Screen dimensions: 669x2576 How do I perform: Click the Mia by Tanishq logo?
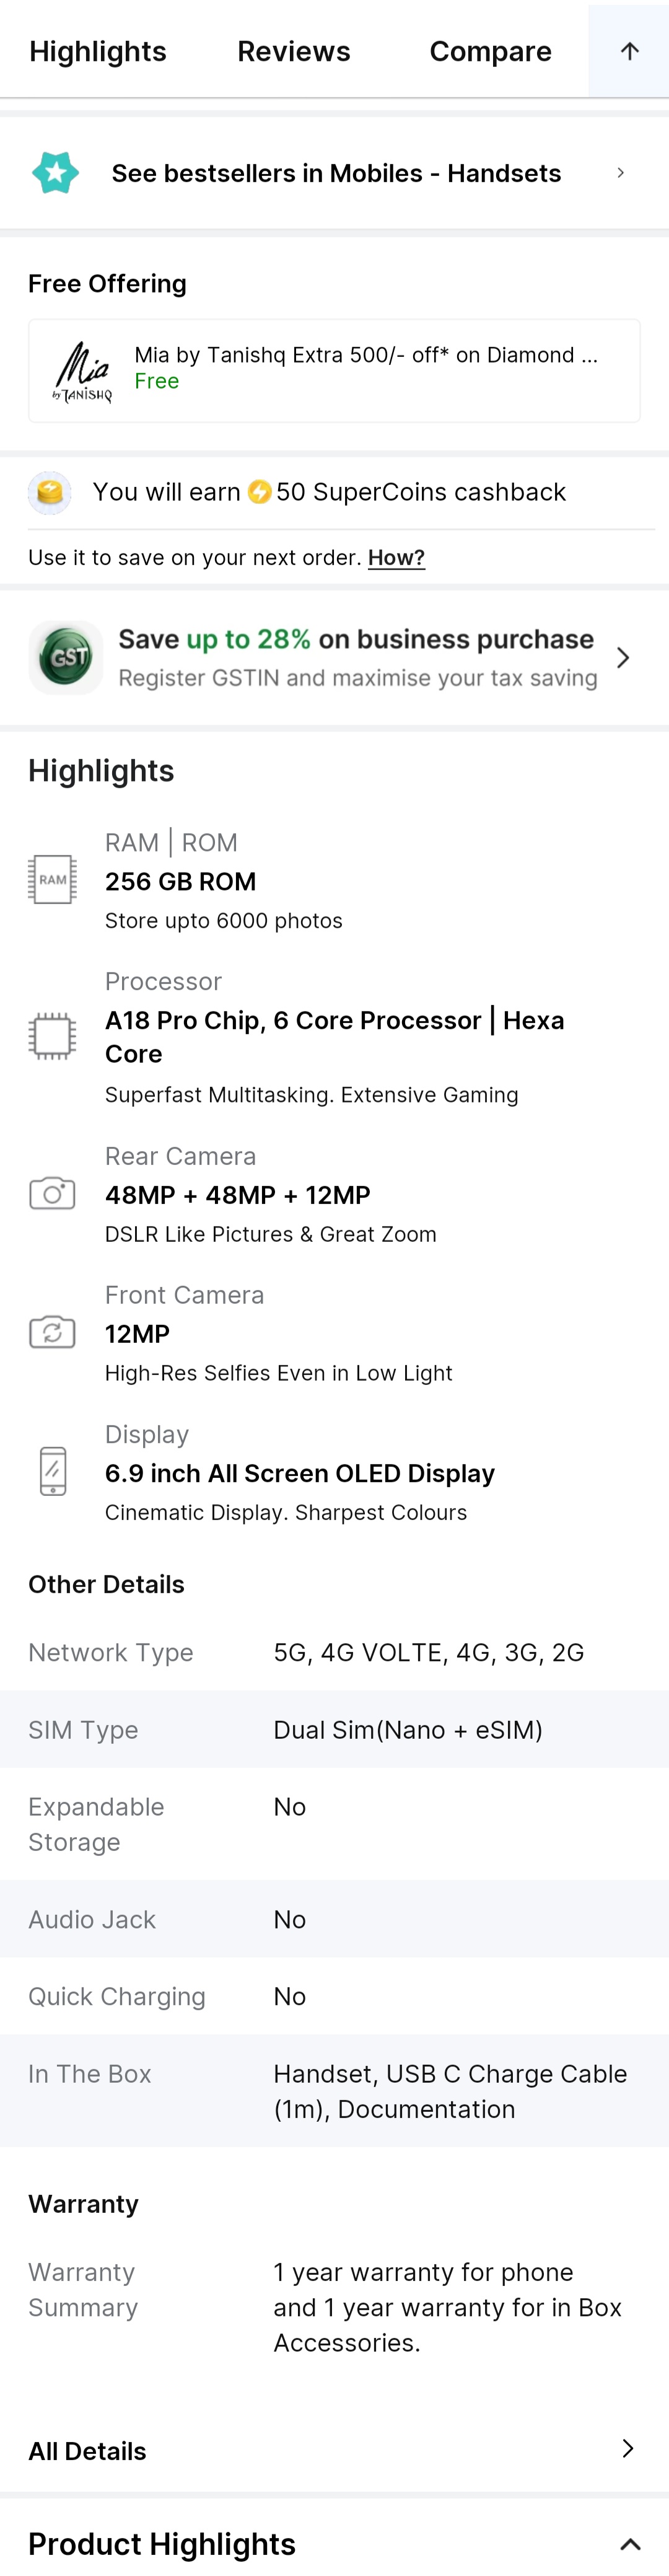[82, 372]
